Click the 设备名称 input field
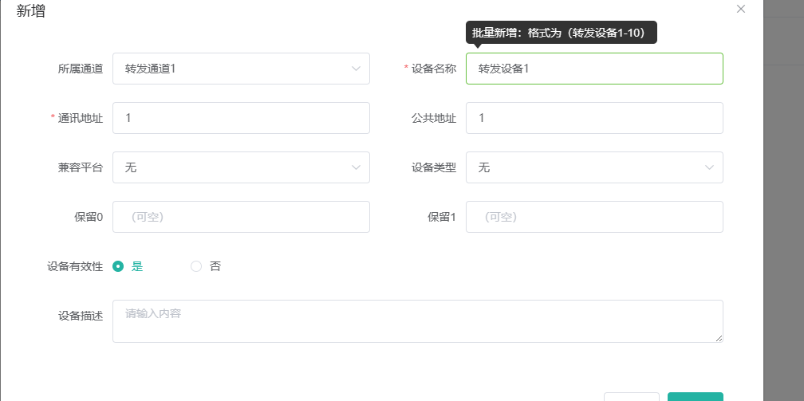This screenshot has width=804, height=401. 594,69
